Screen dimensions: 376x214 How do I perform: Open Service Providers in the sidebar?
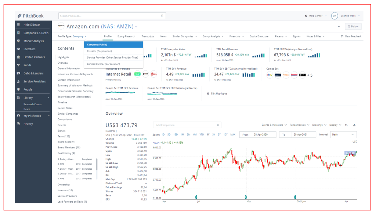pos(35,81)
